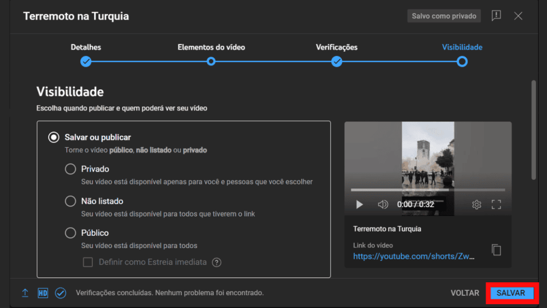Click the HD processing status icon
This screenshot has height=308, width=547.
click(x=42, y=293)
